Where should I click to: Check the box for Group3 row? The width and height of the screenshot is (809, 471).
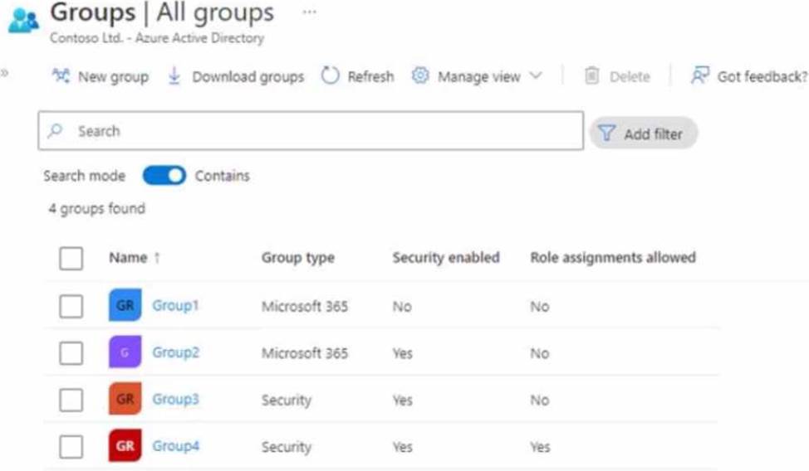(71, 400)
